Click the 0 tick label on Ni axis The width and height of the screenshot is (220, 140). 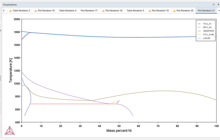tap(22, 126)
